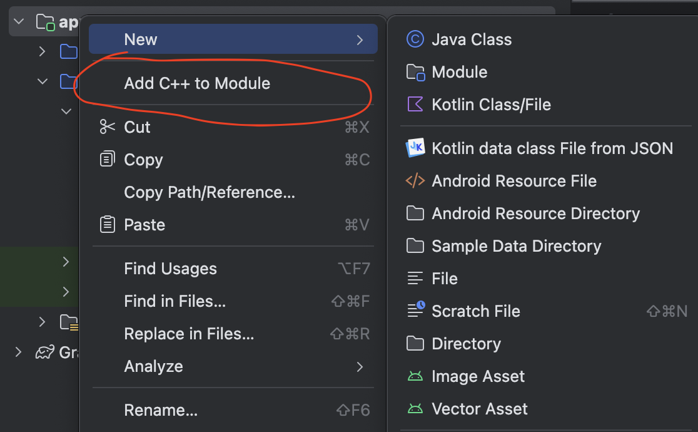Screen dimensions: 698x432
Task: Click the Vector Asset Android icon
Action: tap(415, 409)
